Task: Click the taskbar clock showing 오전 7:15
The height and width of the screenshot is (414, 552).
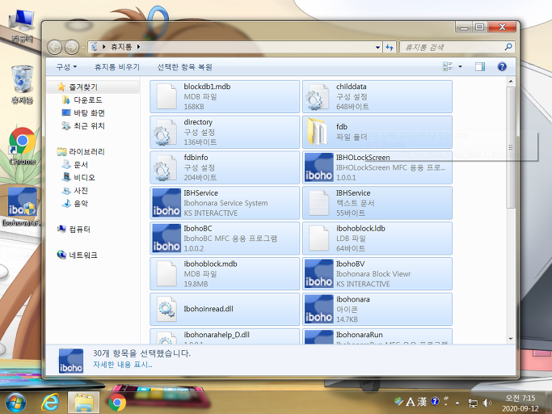Action: (x=520, y=403)
